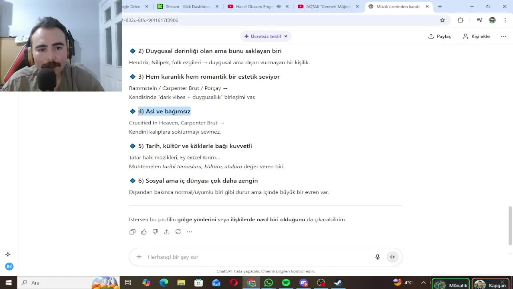The height and width of the screenshot is (289, 513).
Task: Select the Müzik üzerinden karakter tab
Action: [x=399, y=6]
